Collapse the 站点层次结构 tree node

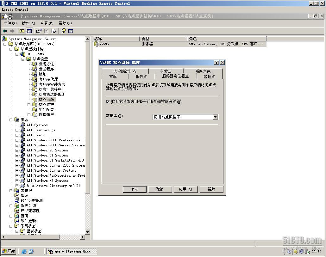(x=11, y=49)
